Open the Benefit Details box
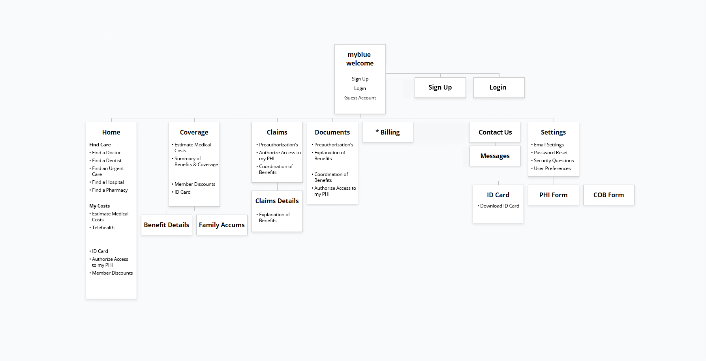Image resolution: width=706 pixels, height=361 pixels. pyautogui.click(x=166, y=225)
